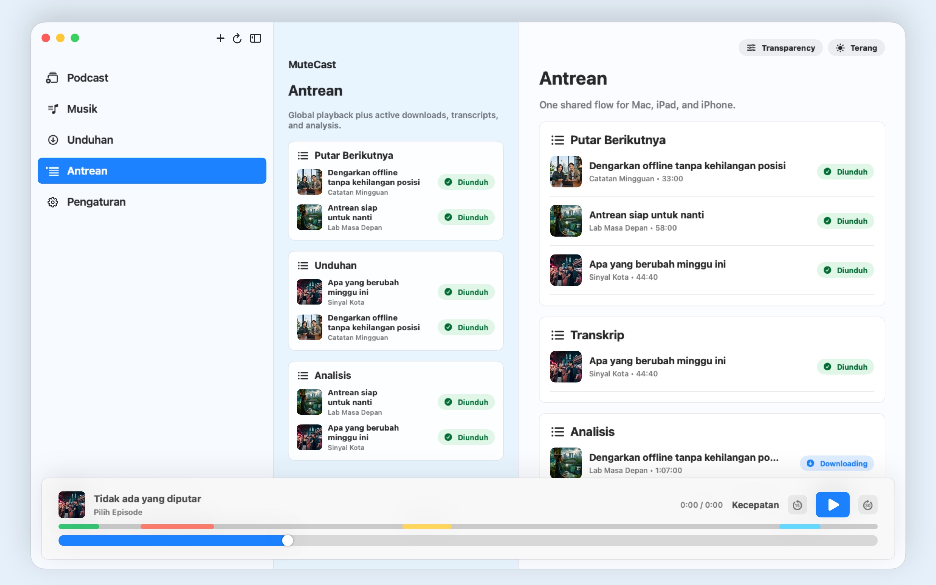Select the highlighted Antrean sidebar item
This screenshot has height=585, width=936.
pyautogui.click(x=152, y=171)
